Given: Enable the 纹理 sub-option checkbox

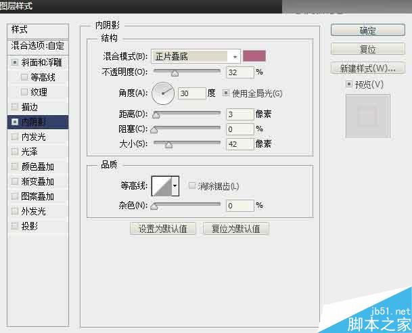Looking at the screenshot, I should pyautogui.click(x=24, y=92).
